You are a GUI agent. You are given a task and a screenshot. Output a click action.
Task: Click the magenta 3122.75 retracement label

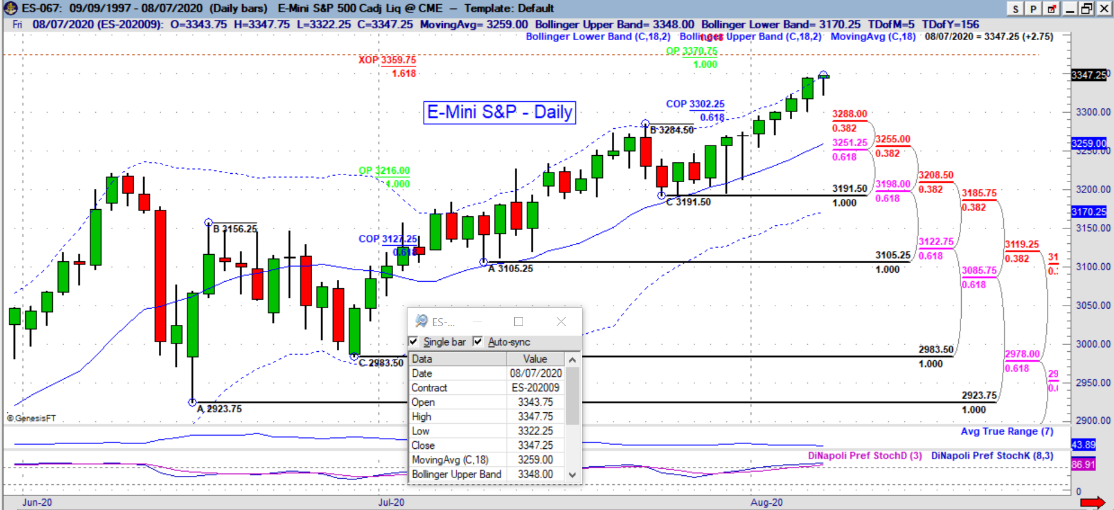(936, 242)
